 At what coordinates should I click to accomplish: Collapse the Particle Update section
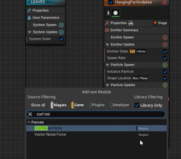[107, 85]
